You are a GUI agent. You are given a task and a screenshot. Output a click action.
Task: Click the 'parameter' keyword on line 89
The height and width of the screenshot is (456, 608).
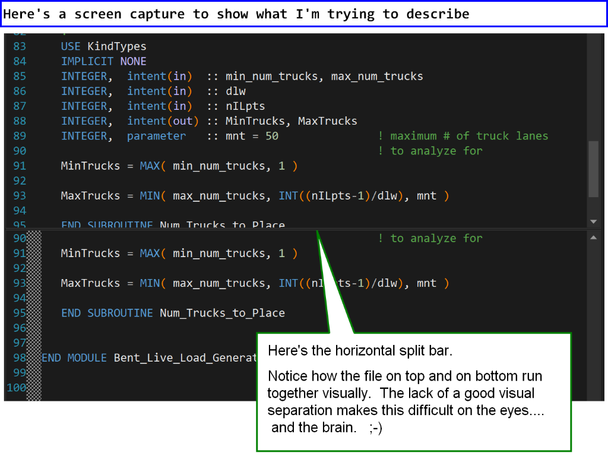[156, 136]
